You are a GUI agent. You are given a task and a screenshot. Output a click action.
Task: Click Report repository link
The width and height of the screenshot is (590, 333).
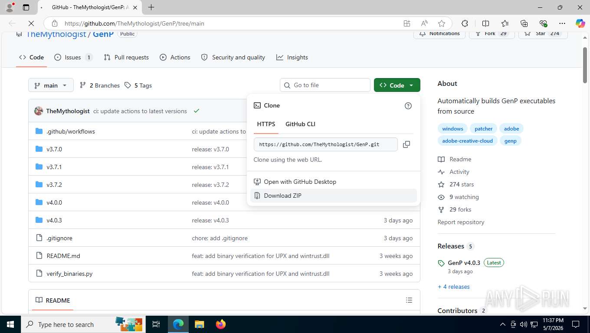click(x=461, y=222)
